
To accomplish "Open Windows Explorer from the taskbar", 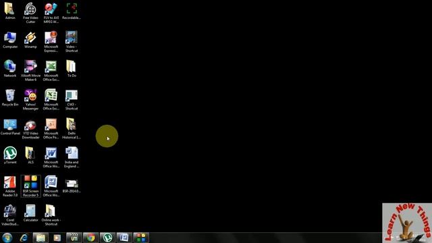I will 40,238.
